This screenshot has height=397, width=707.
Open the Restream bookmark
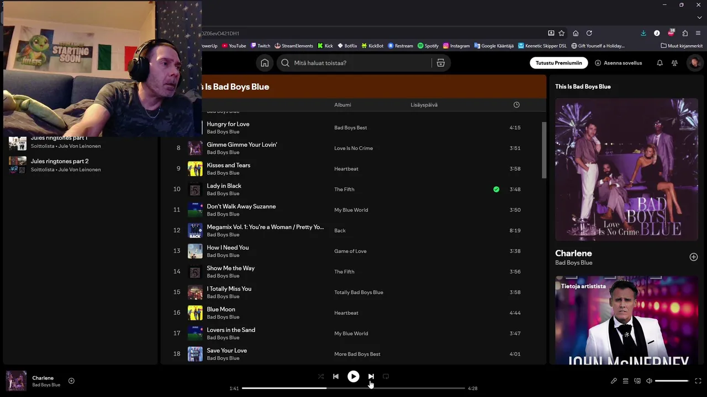[400, 46]
